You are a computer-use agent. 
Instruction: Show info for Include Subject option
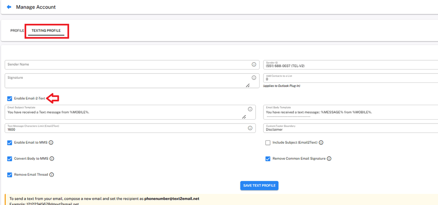click(x=321, y=143)
